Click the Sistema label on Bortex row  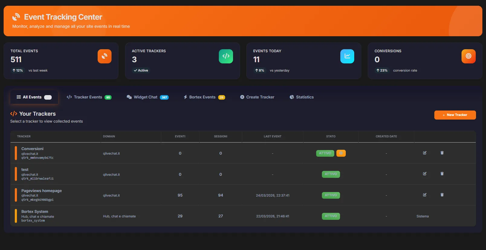click(x=423, y=216)
